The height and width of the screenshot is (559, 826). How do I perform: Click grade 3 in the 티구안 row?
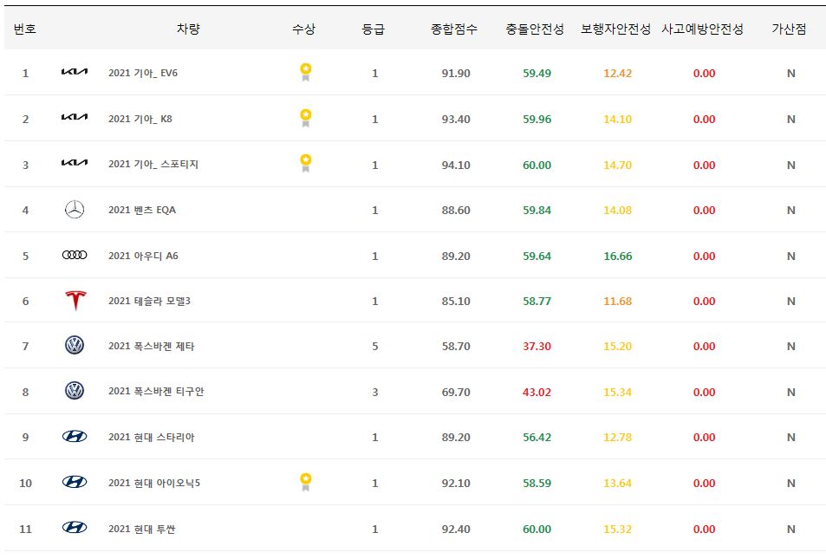click(375, 392)
